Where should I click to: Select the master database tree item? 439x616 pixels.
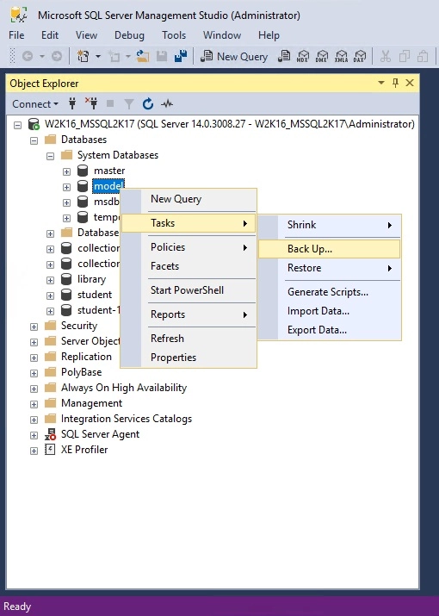[x=109, y=171]
